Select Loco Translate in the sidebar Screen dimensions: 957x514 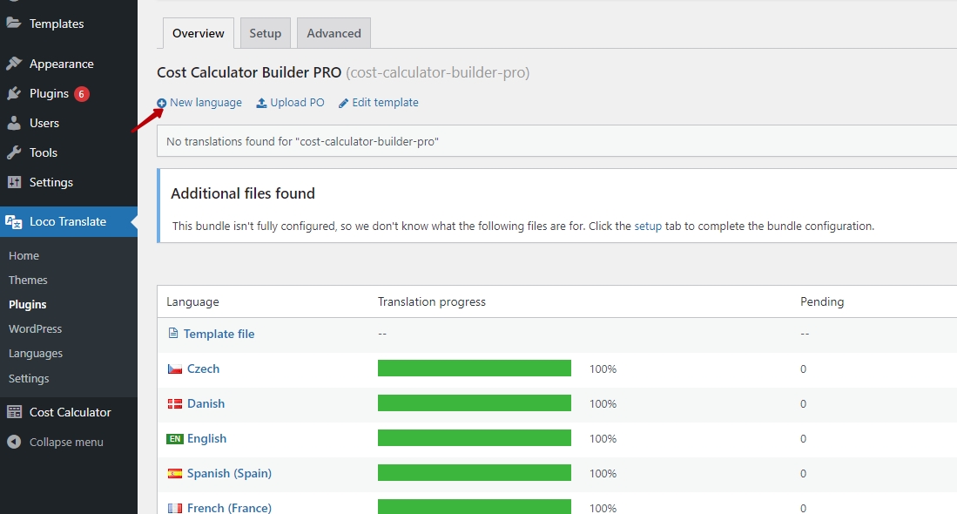(x=68, y=221)
